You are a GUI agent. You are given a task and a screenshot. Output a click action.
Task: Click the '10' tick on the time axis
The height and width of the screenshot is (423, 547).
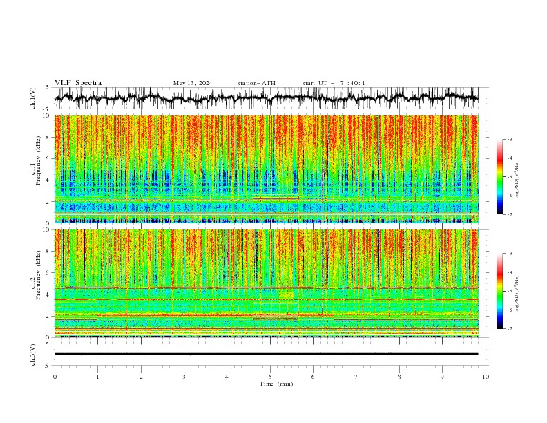coord(486,377)
